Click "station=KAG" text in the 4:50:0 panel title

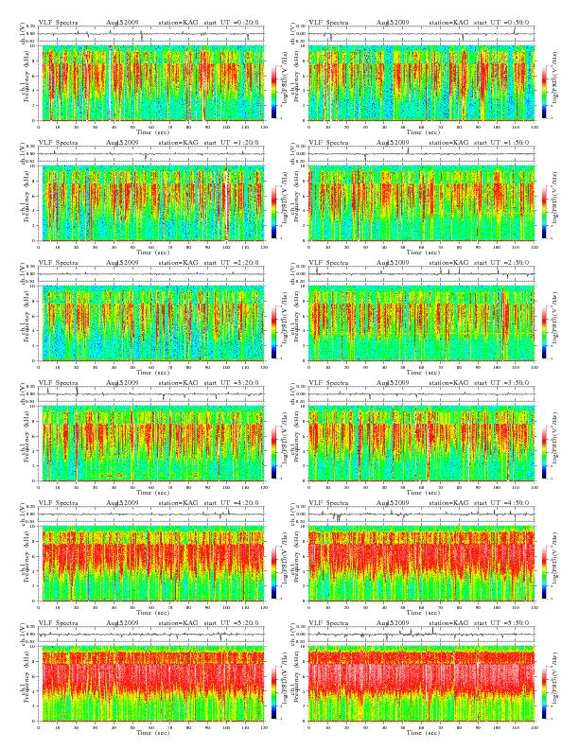(x=448, y=503)
